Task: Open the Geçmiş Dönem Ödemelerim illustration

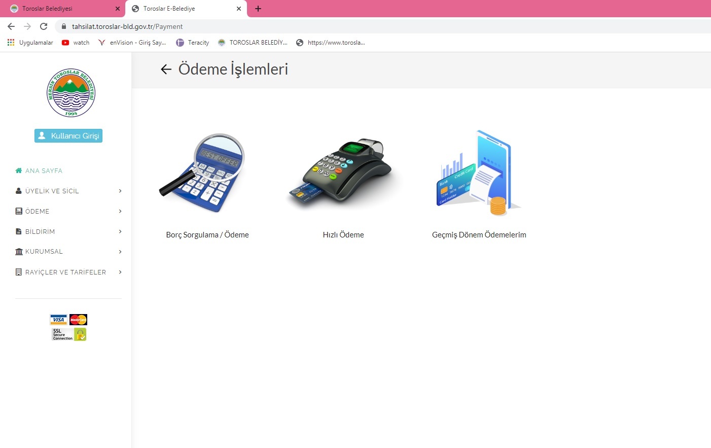Action: tap(479, 174)
